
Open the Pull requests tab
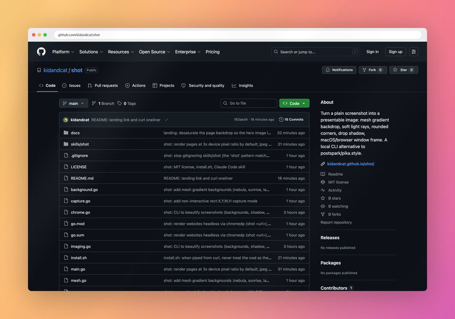(103, 85)
